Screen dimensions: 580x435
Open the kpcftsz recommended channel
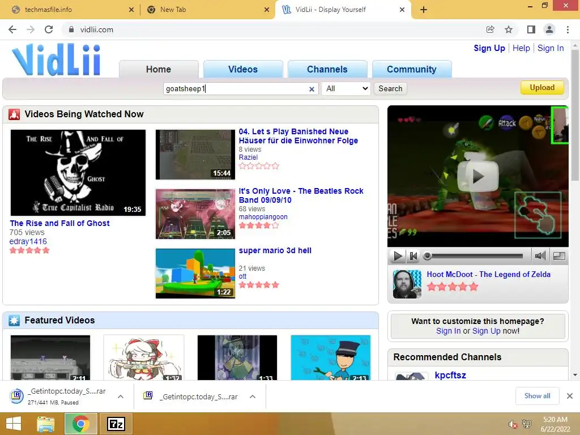point(450,375)
